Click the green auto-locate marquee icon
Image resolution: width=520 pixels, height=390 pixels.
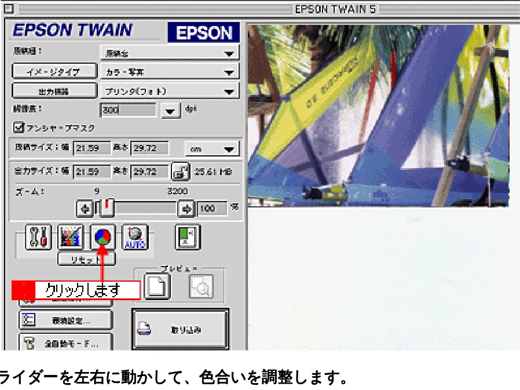click(x=188, y=237)
